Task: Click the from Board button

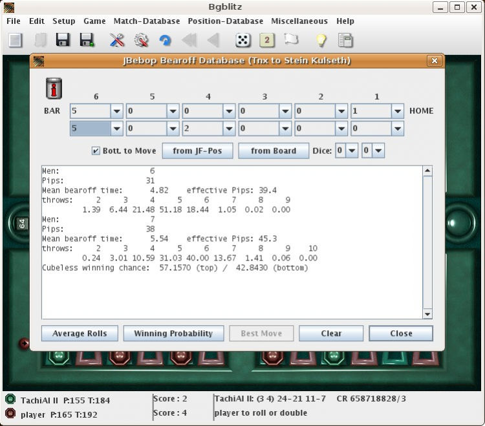Action: pos(274,151)
